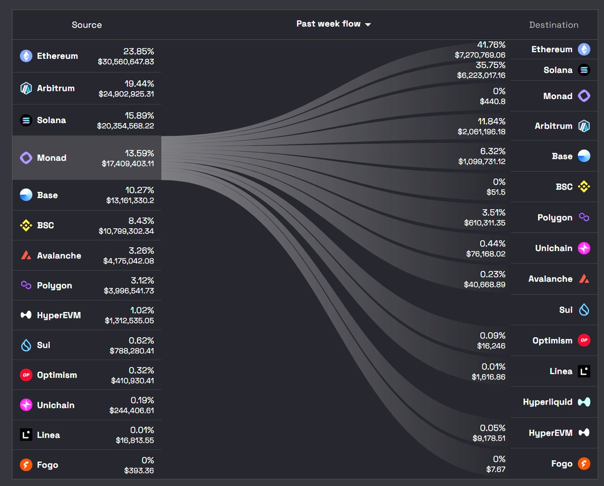This screenshot has height=486, width=604.
Task: Click Fogo source value $393.36
Action: point(139,470)
